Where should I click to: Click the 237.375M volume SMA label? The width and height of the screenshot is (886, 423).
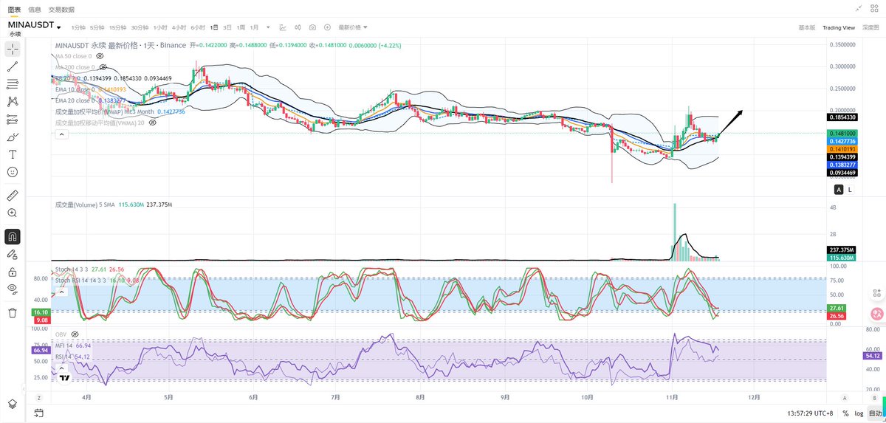842,250
